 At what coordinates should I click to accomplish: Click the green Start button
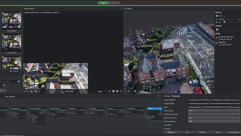pos(104,3)
